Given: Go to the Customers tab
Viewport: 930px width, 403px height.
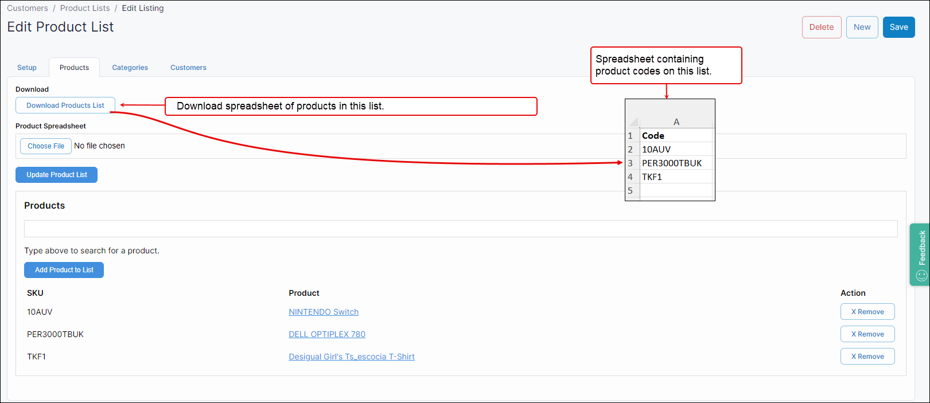Looking at the screenshot, I should click(x=188, y=68).
